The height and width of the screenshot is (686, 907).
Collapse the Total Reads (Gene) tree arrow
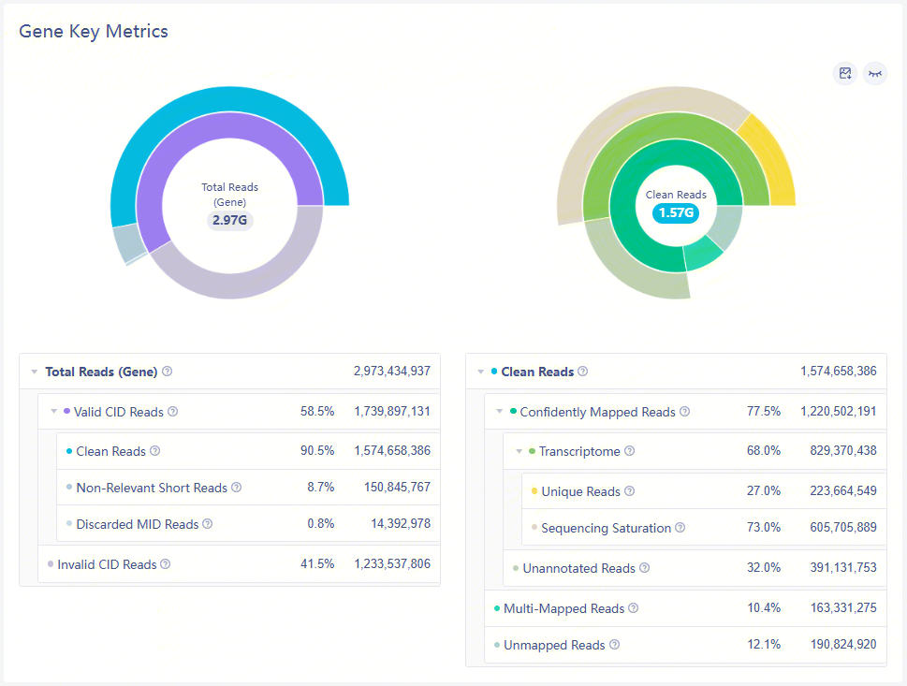(35, 372)
